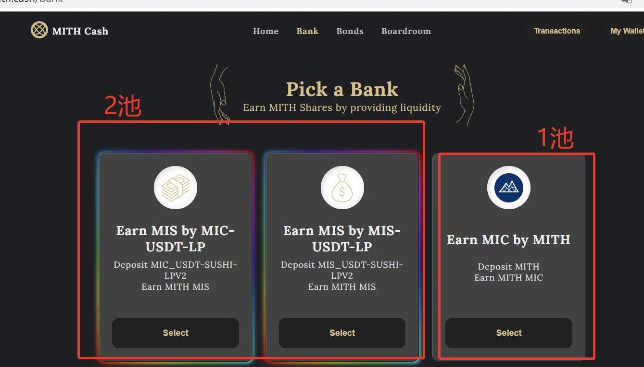Viewport: 644px width, 367px height.
Task: Click the left hand illustration beside heading
Action: pos(219,95)
